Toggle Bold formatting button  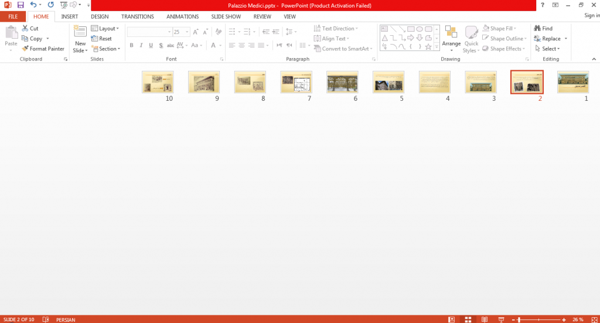[131, 45]
